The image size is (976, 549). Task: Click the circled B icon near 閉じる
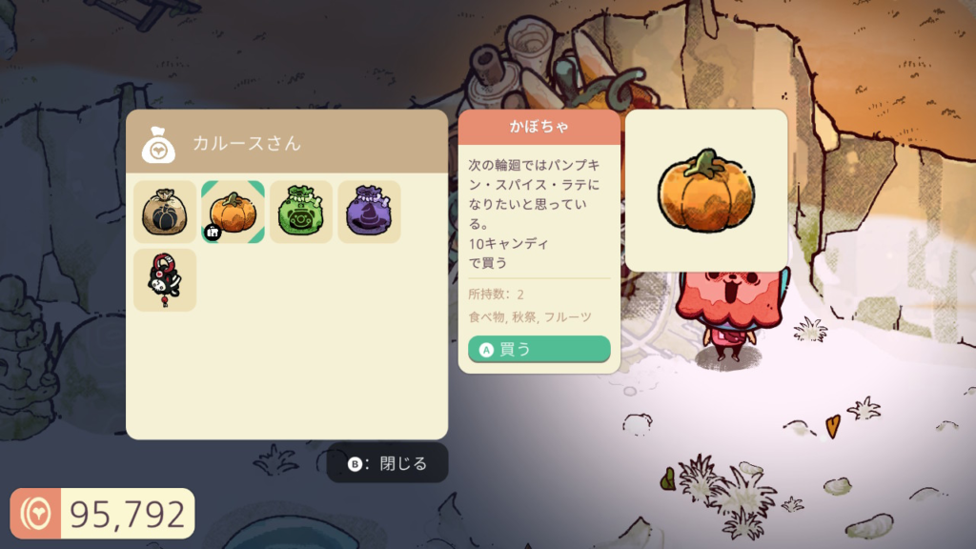click(355, 464)
